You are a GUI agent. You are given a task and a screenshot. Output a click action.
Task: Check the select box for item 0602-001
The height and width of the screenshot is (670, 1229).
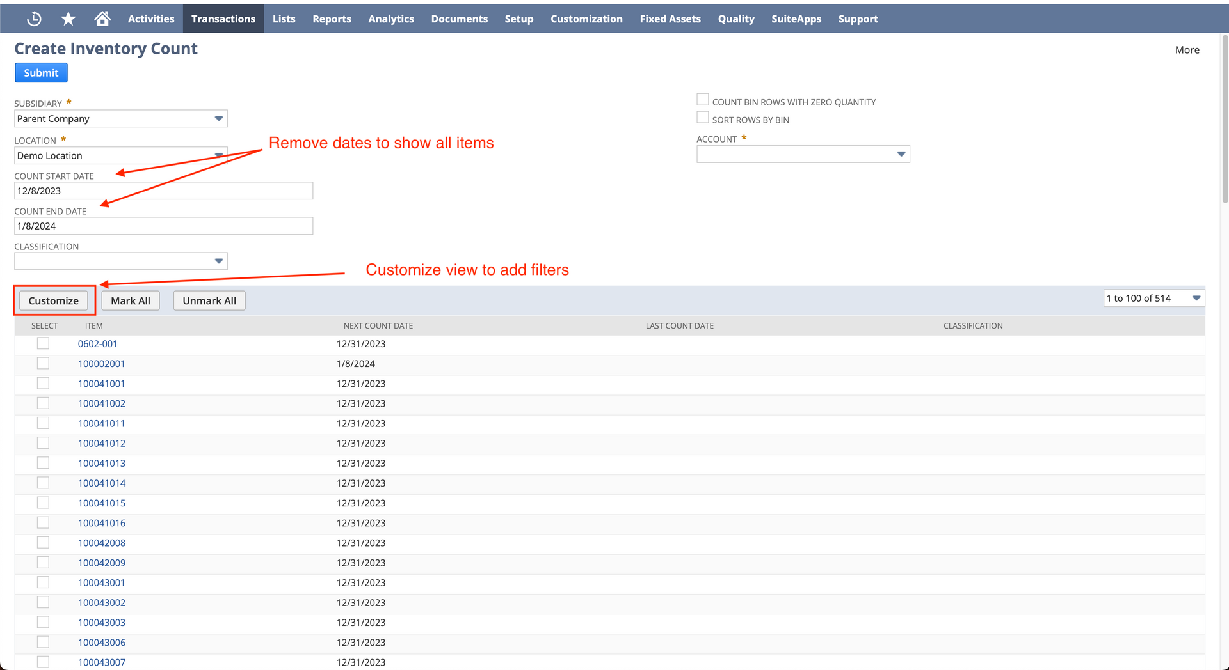(43, 343)
